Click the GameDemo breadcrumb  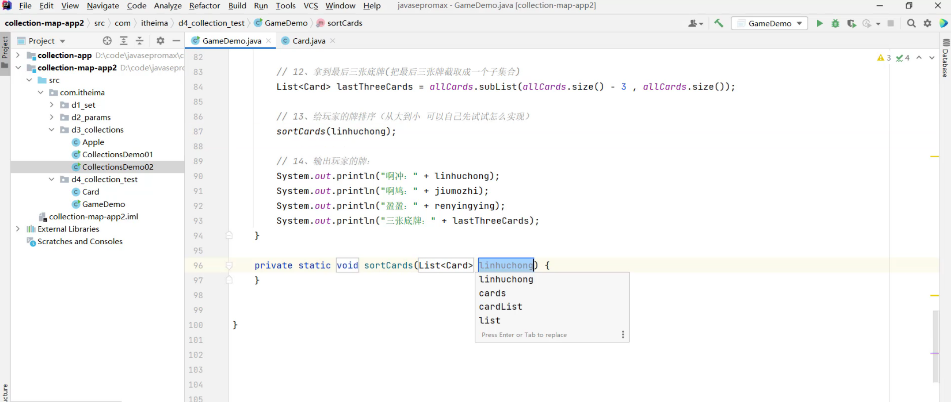285,23
